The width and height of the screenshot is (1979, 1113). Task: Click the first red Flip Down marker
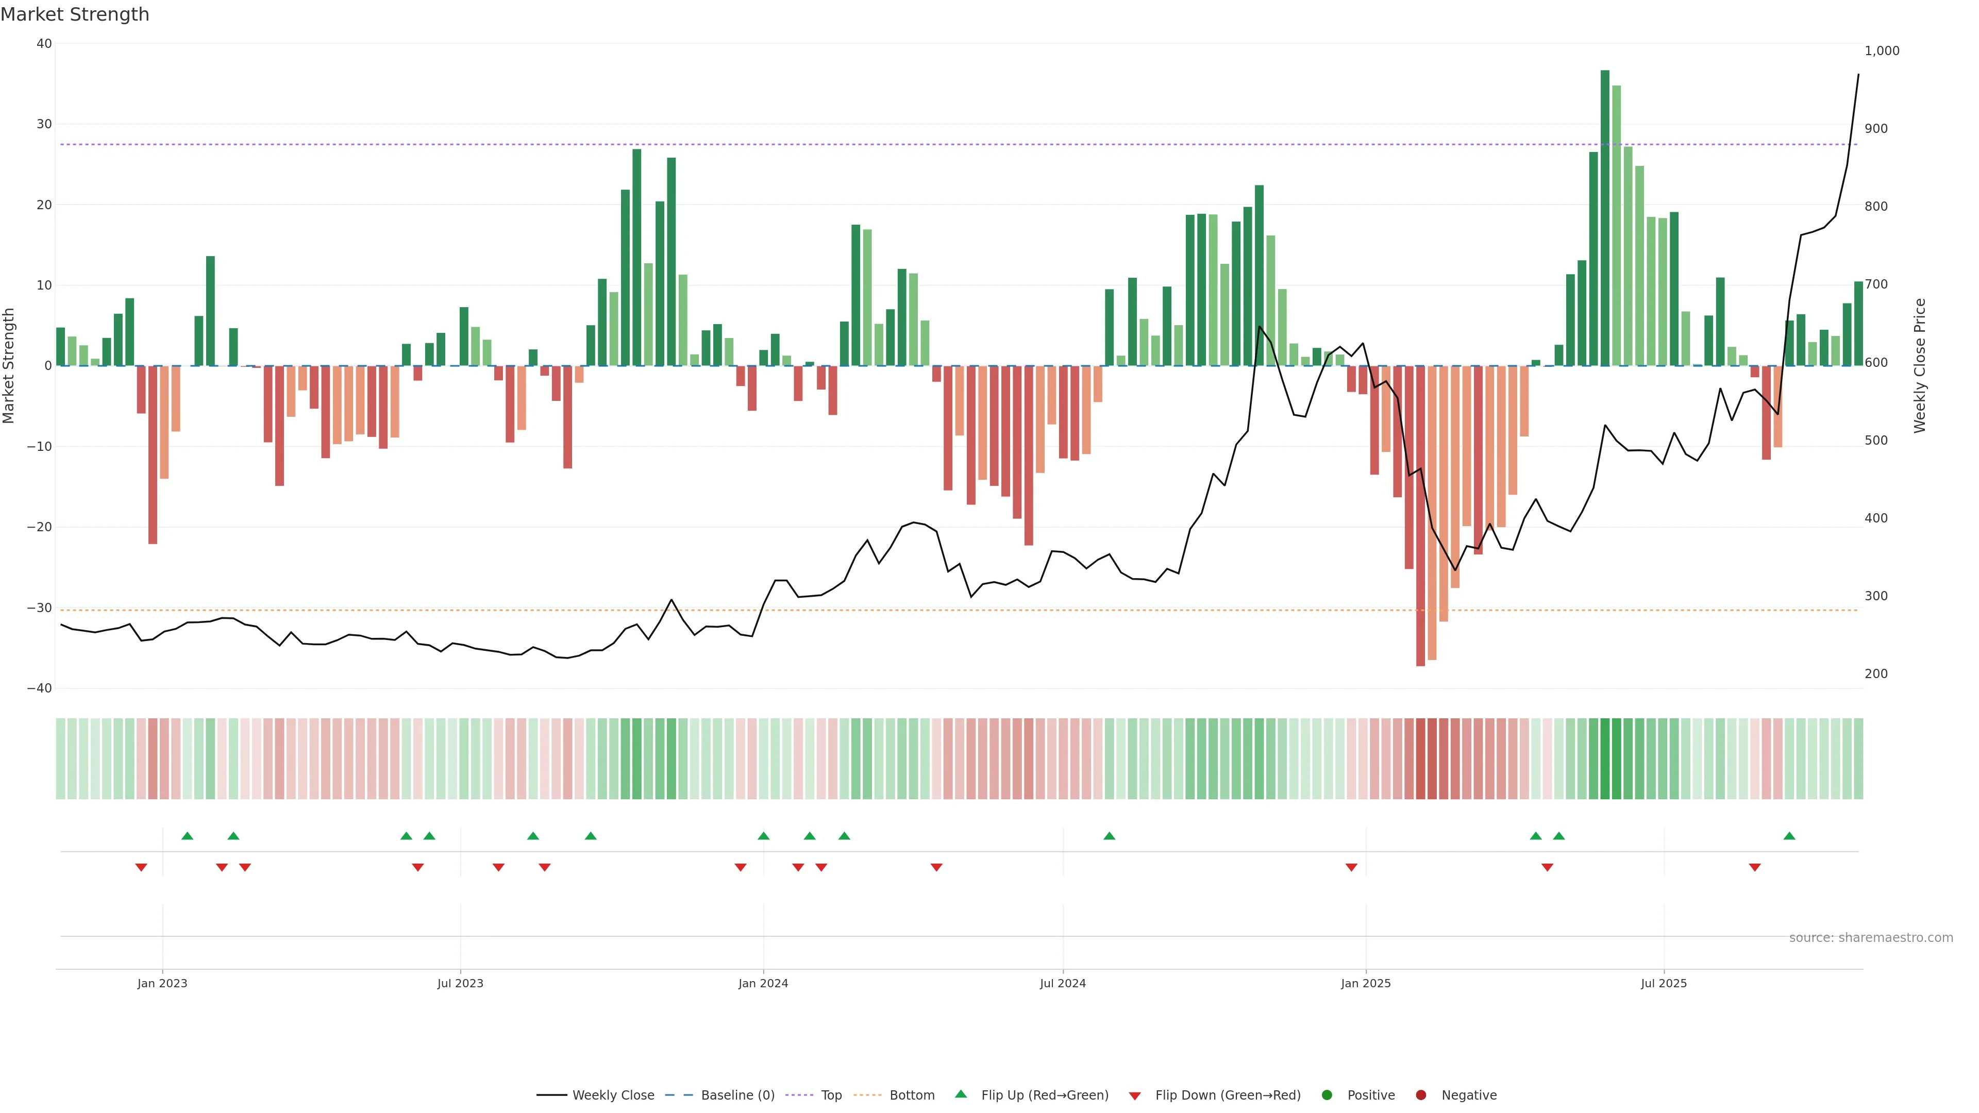point(141,867)
